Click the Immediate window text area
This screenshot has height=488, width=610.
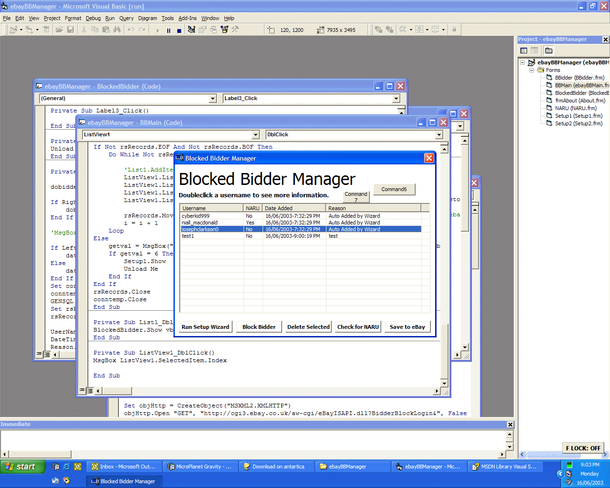pos(253,440)
